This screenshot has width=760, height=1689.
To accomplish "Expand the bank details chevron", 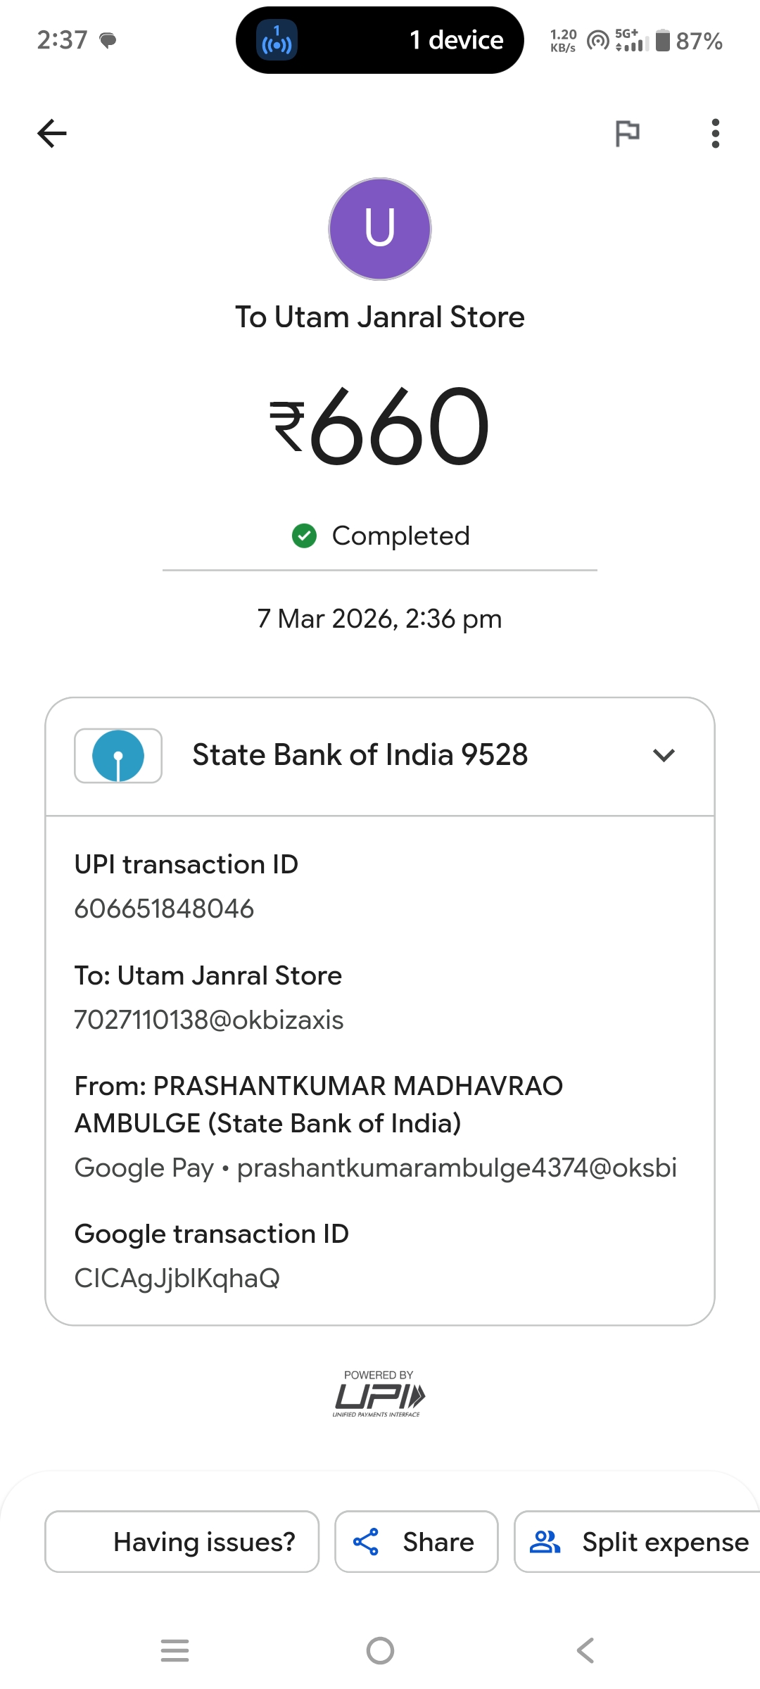I will pos(664,756).
